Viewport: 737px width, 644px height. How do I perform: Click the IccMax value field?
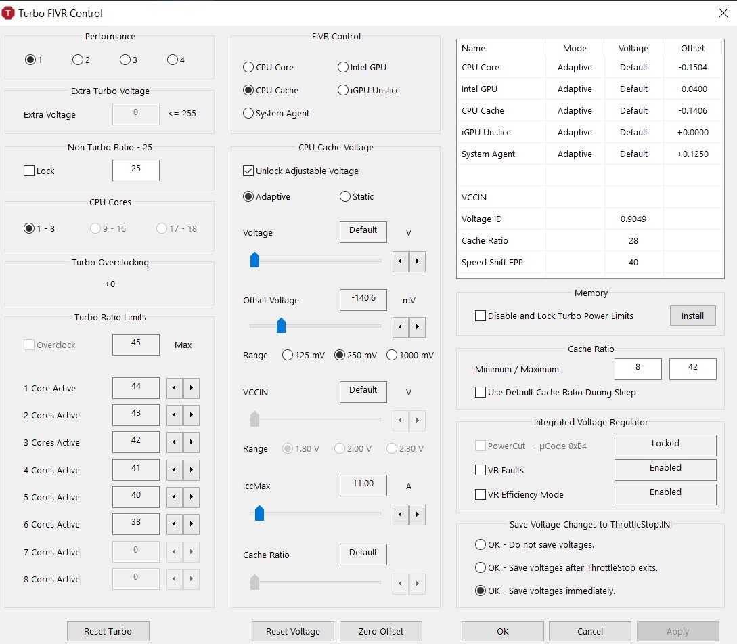pos(363,485)
